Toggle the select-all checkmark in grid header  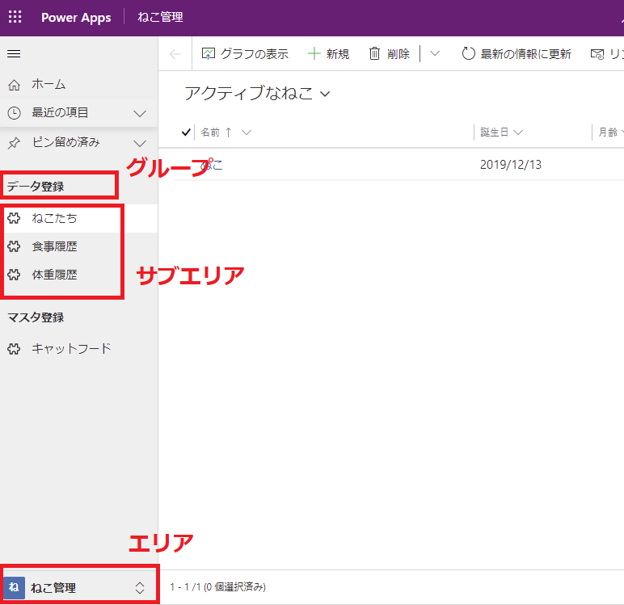(187, 132)
